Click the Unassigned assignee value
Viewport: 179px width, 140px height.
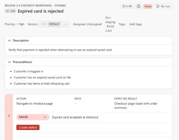coord(94,24)
